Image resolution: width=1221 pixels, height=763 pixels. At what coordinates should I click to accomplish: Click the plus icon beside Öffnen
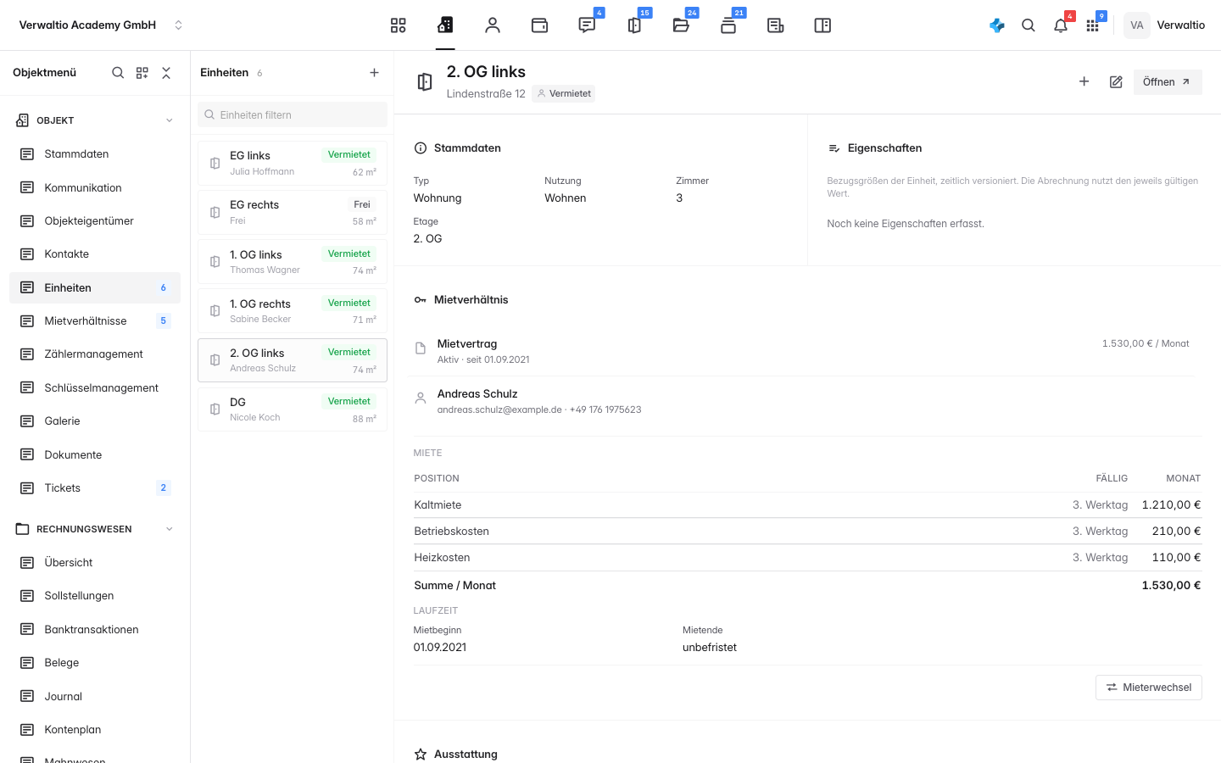pyautogui.click(x=1084, y=81)
